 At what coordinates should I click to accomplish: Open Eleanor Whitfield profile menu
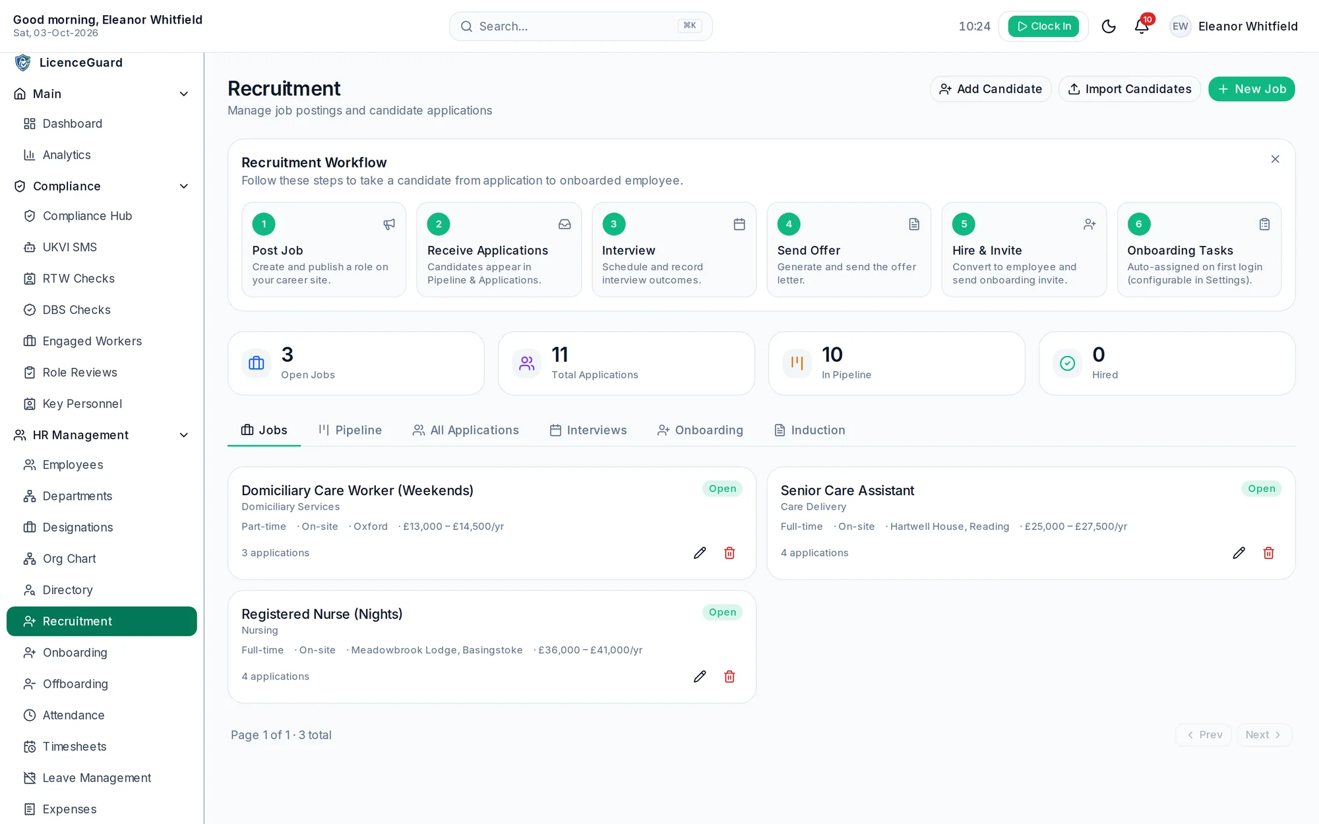tap(1234, 26)
